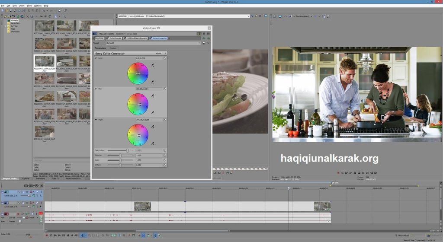Open the trimmer media file path dropdown

tap(248, 16)
